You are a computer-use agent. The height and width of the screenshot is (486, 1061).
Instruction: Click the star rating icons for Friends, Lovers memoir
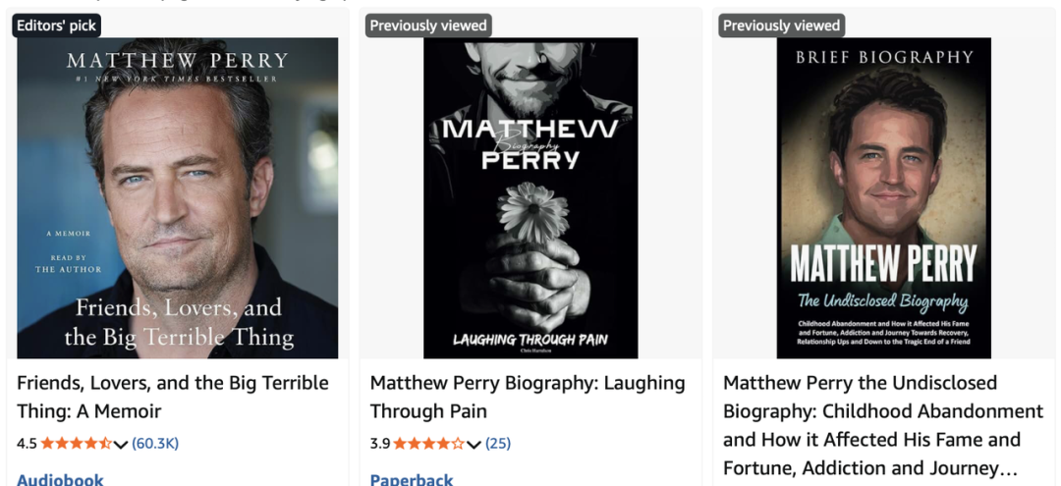click(x=77, y=444)
